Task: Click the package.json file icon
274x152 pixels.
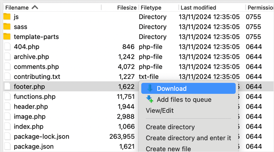Action: 8,146
